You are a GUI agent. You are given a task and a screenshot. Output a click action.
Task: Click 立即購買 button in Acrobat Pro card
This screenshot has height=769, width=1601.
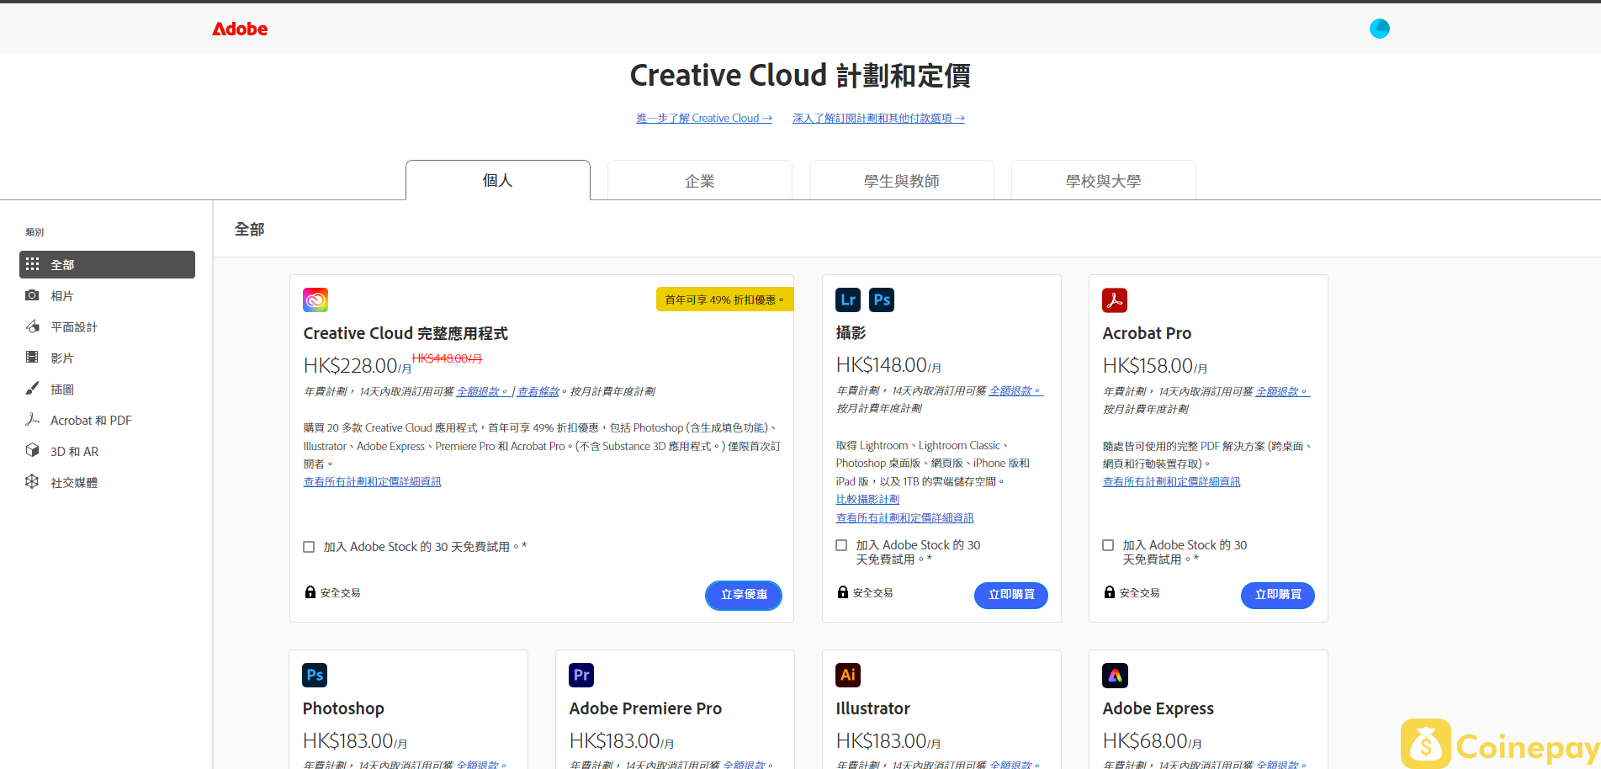tap(1278, 595)
